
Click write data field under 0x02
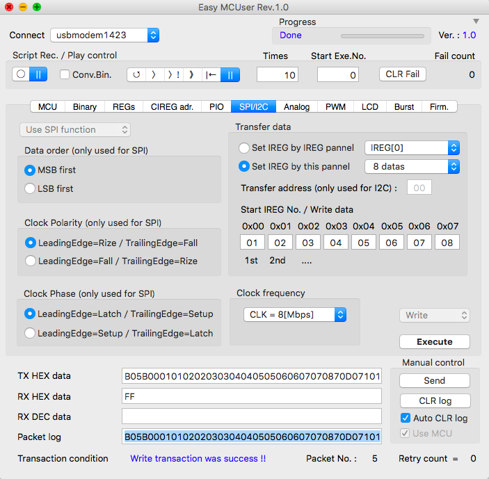coord(308,243)
